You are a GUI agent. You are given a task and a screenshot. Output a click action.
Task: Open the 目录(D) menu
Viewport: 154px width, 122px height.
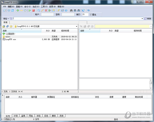pos(53,6)
